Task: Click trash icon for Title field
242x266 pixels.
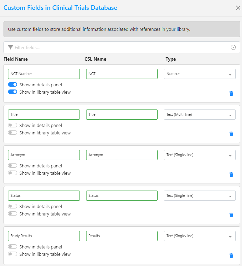Action: pos(231,134)
